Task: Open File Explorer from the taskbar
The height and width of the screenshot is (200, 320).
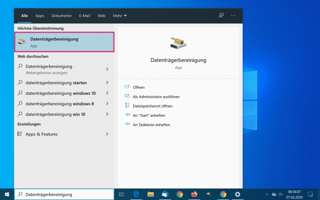Action: [x=150, y=194]
